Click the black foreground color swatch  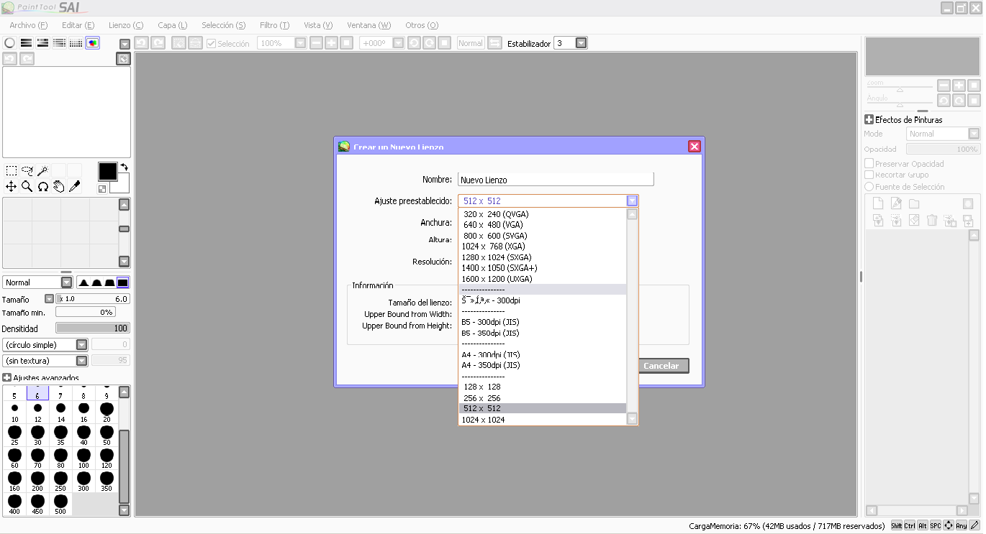(107, 171)
